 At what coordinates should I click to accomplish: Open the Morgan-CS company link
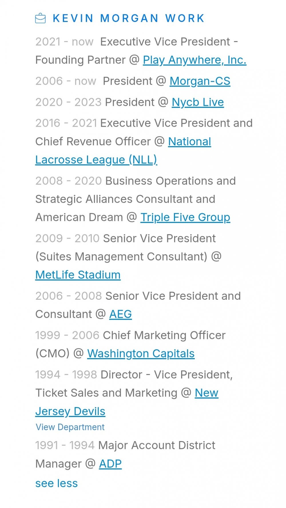click(x=200, y=81)
